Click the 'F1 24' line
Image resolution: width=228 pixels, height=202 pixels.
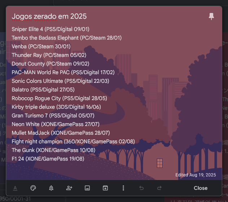[x=48, y=159]
